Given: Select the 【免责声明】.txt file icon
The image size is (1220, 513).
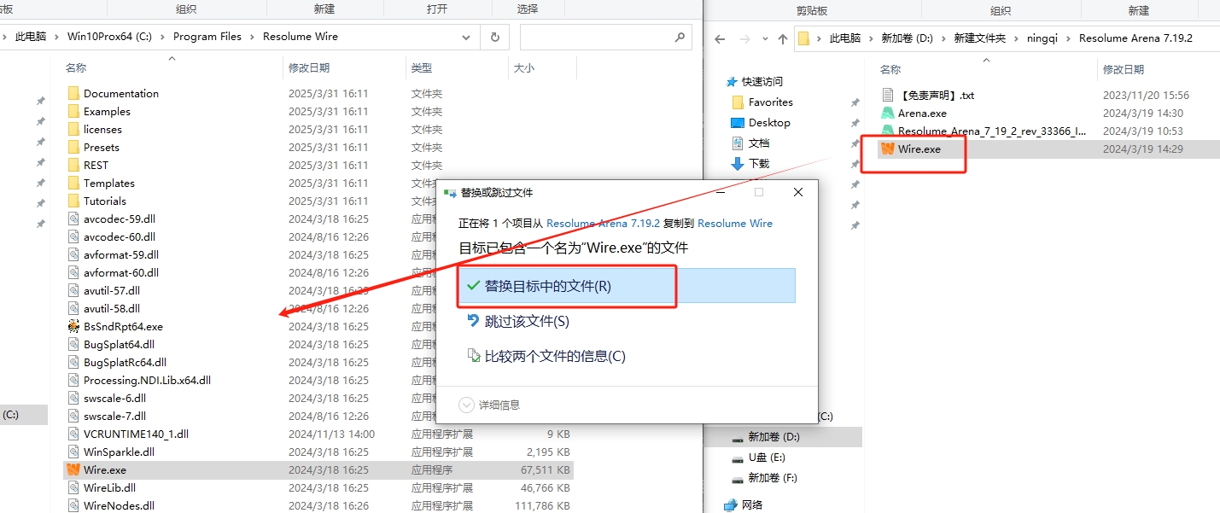Looking at the screenshot, I should (x=888, y=95).
